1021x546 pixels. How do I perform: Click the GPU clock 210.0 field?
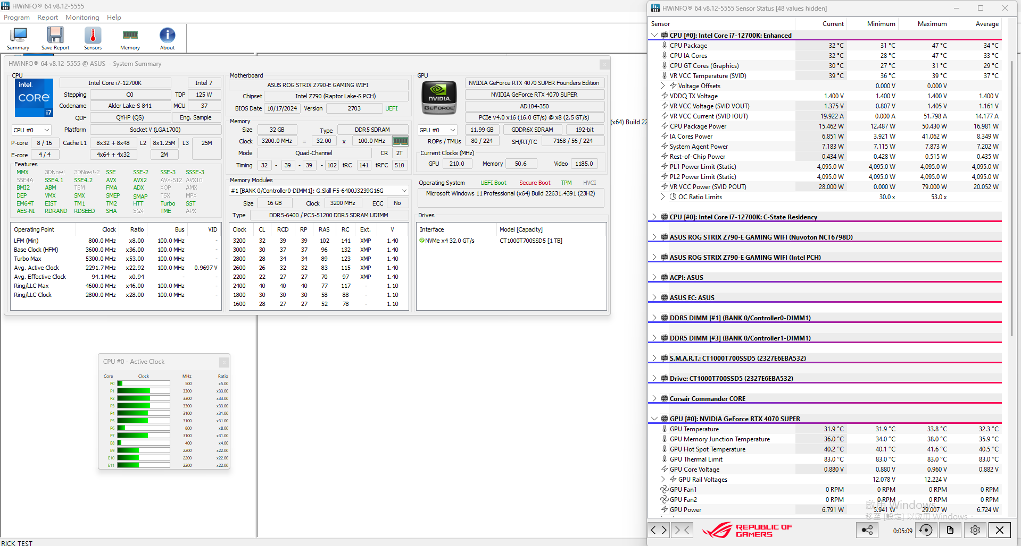[456, 164]
